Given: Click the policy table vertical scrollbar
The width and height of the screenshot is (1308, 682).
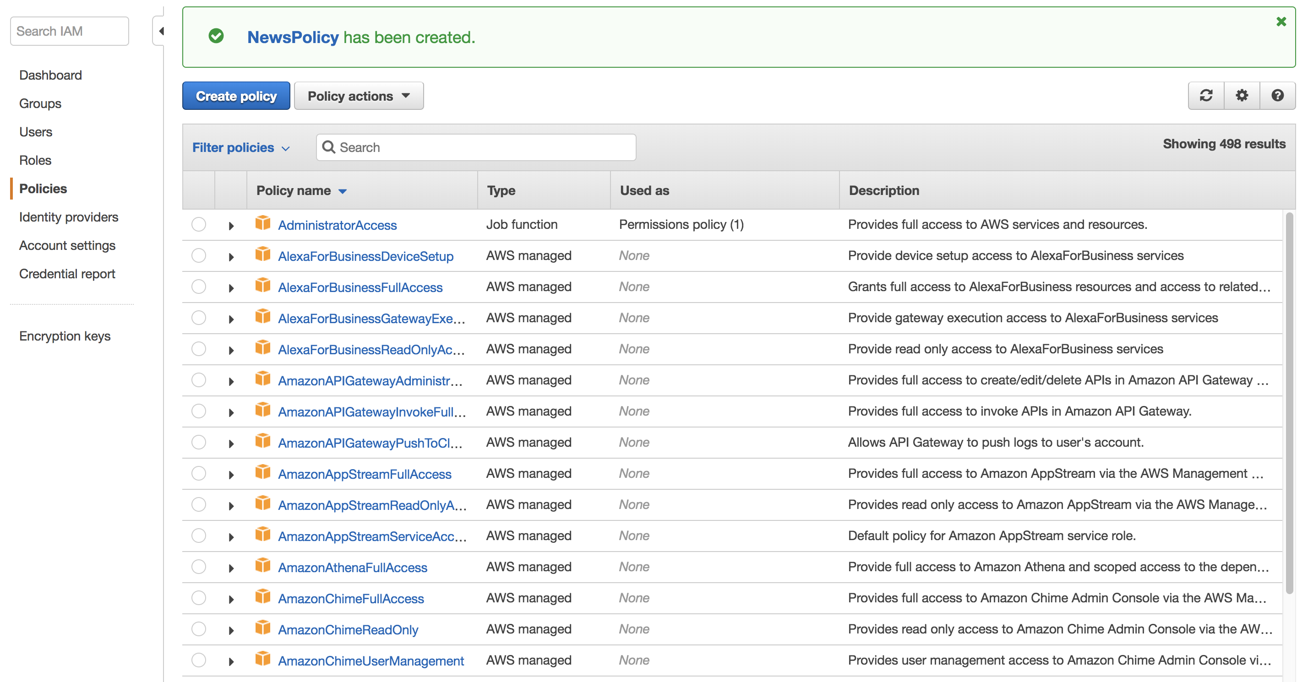Looking at the screenshot, I should pyautogui.click(x=1289, y=403).
